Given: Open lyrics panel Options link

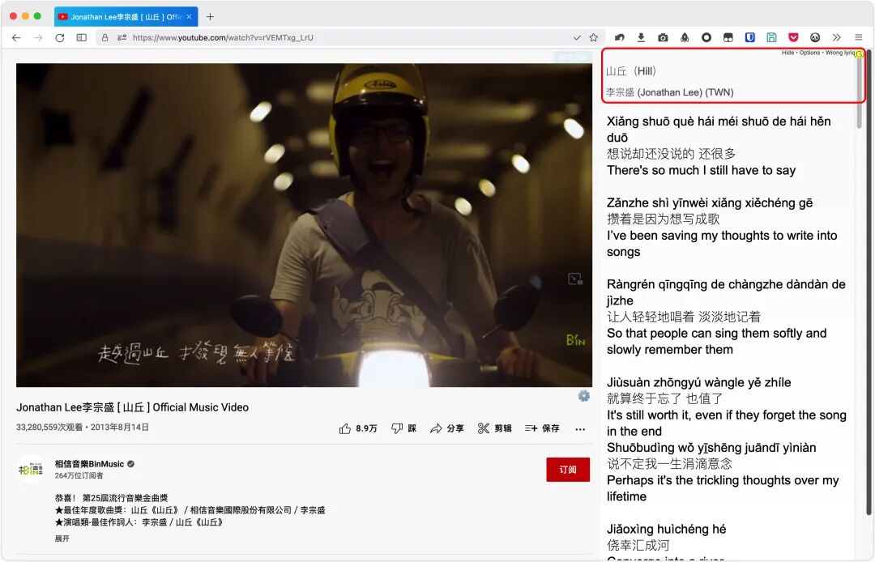Looking at the screenshot, I should (809, 53).
